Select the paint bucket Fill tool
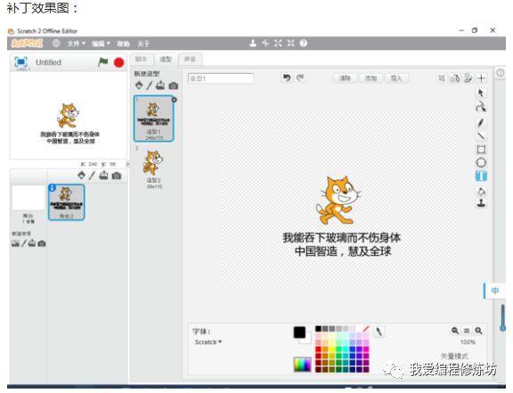Image resolution: width=513 pixels, height=393 pixels. click(x=481, y=192)
